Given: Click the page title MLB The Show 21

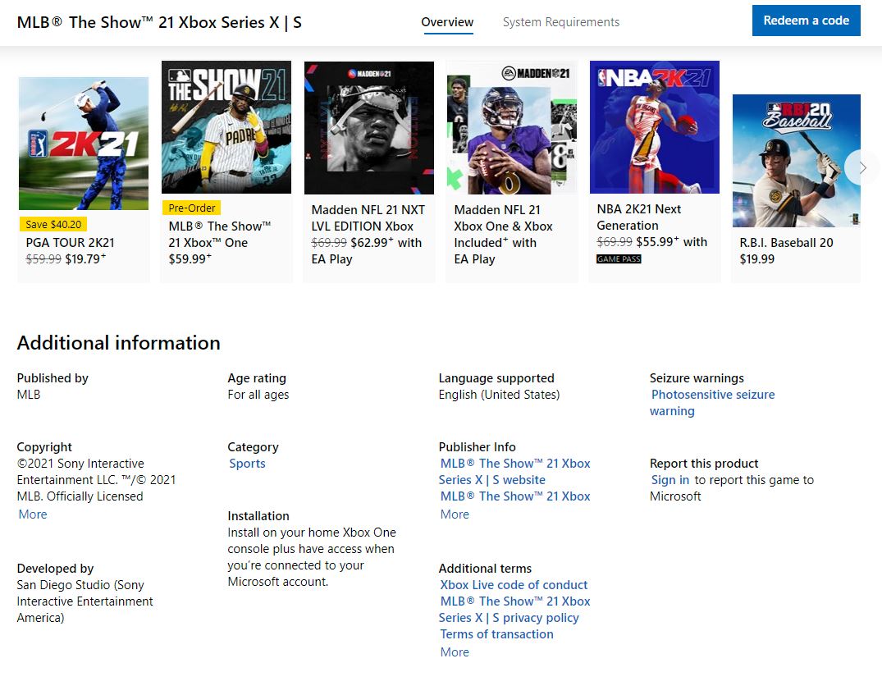Looking at the screenshot, I should click(159, 22).
